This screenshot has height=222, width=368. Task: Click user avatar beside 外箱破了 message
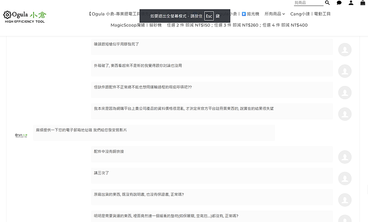(x=345, y=71)
